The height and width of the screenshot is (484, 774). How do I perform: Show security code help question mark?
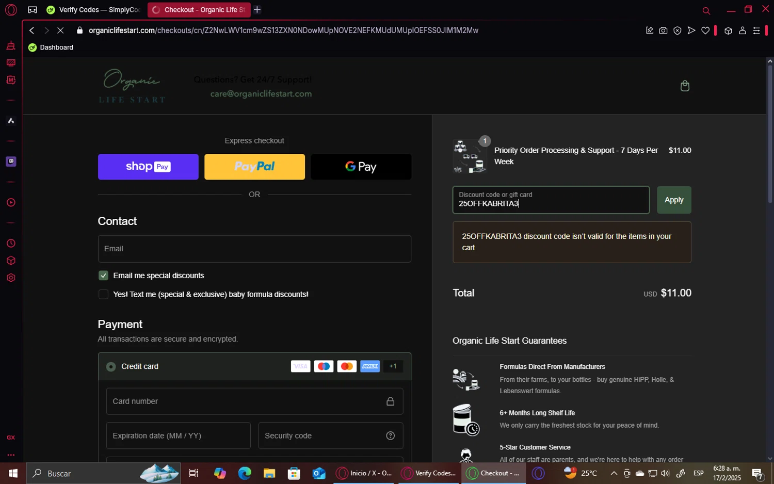tap(391, 435)
